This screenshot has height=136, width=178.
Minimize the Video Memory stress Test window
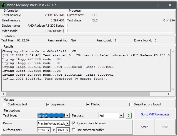coord(144,5)
